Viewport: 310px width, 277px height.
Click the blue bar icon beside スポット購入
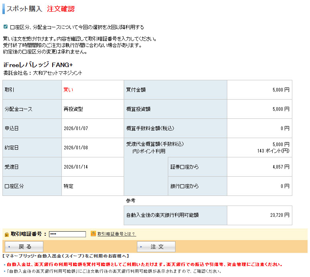(x=4, y=9)
